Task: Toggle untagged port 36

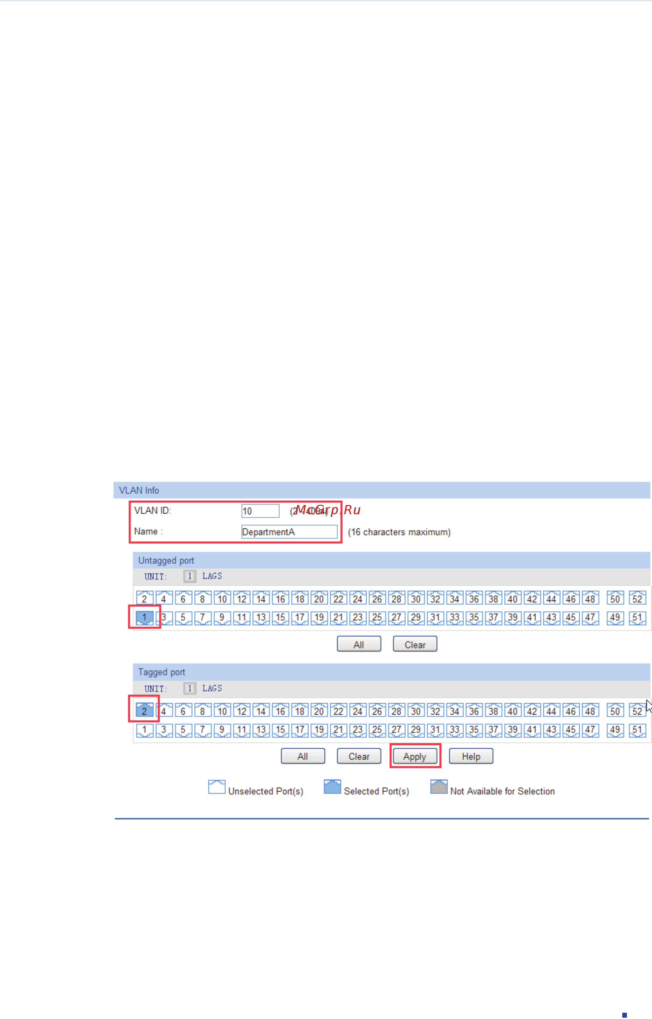Action: pos(474,599)
